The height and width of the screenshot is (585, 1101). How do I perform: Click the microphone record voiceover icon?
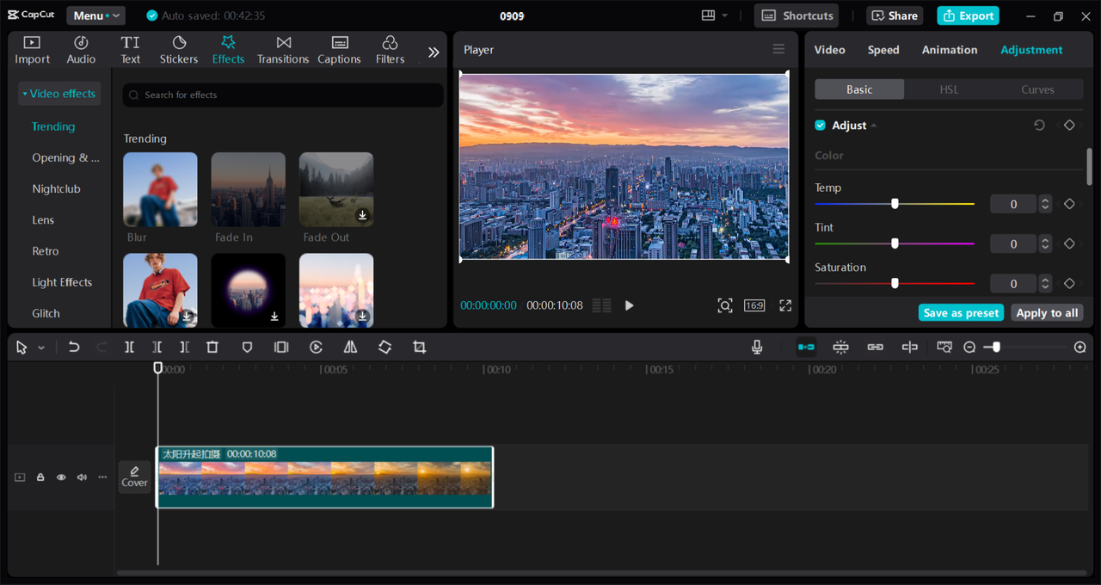tap(757, 348)
